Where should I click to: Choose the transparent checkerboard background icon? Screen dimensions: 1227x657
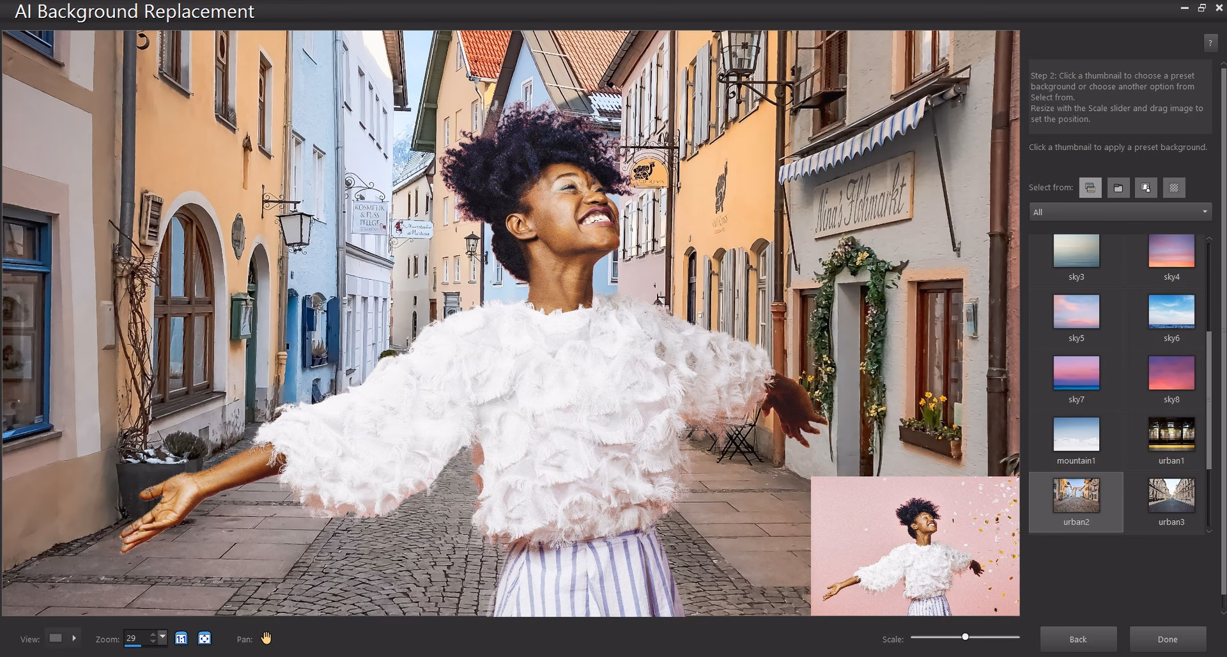1174,187
